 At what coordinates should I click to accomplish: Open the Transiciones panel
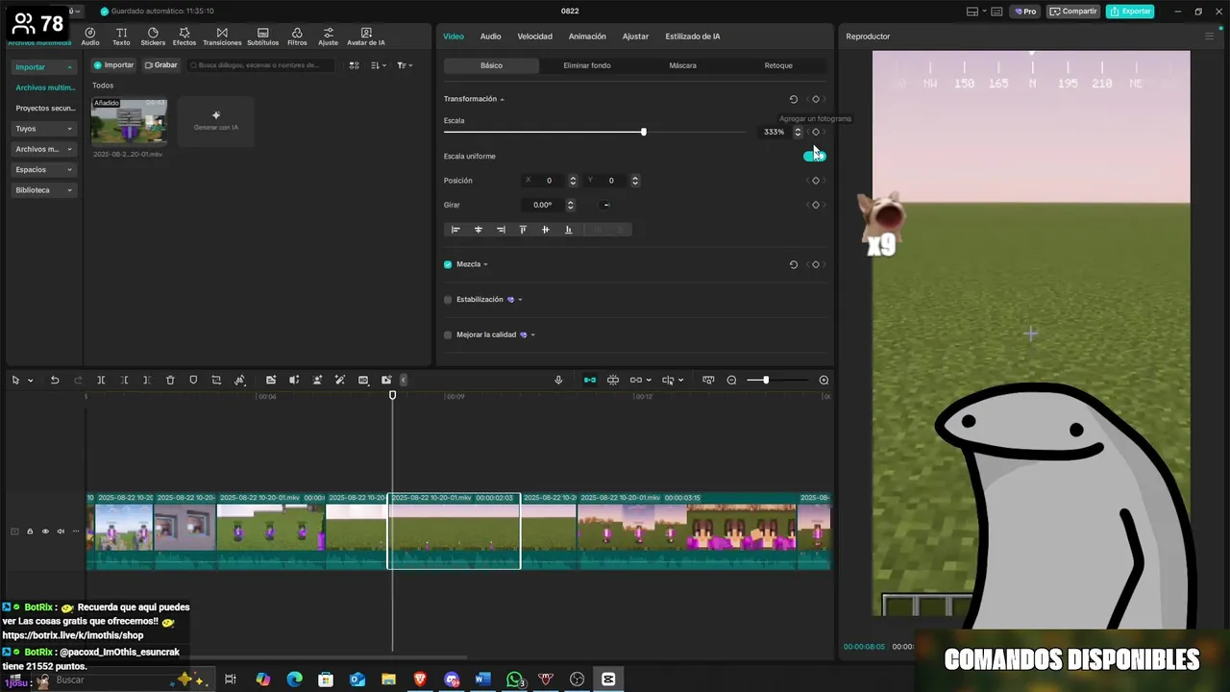pos(222,37)
